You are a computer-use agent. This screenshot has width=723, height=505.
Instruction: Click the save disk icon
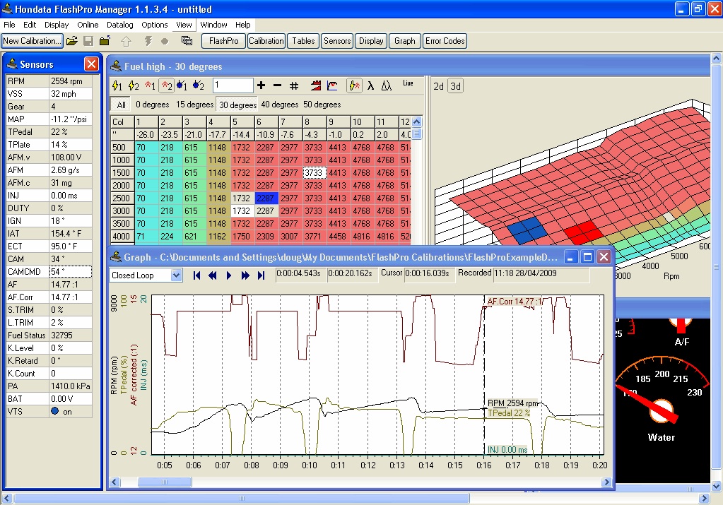[x=88, y=41]
